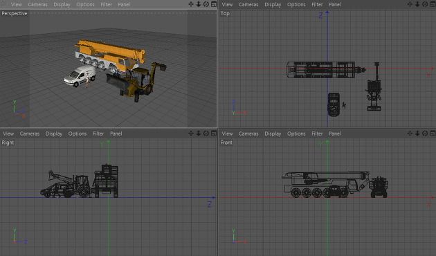Open the Front viewport Filter menu

click(x=317, y=134)
